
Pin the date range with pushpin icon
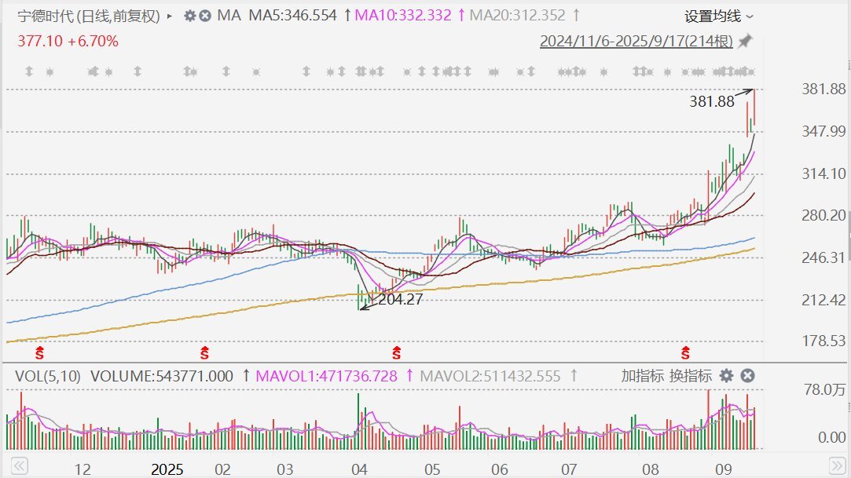coord(745,41)
